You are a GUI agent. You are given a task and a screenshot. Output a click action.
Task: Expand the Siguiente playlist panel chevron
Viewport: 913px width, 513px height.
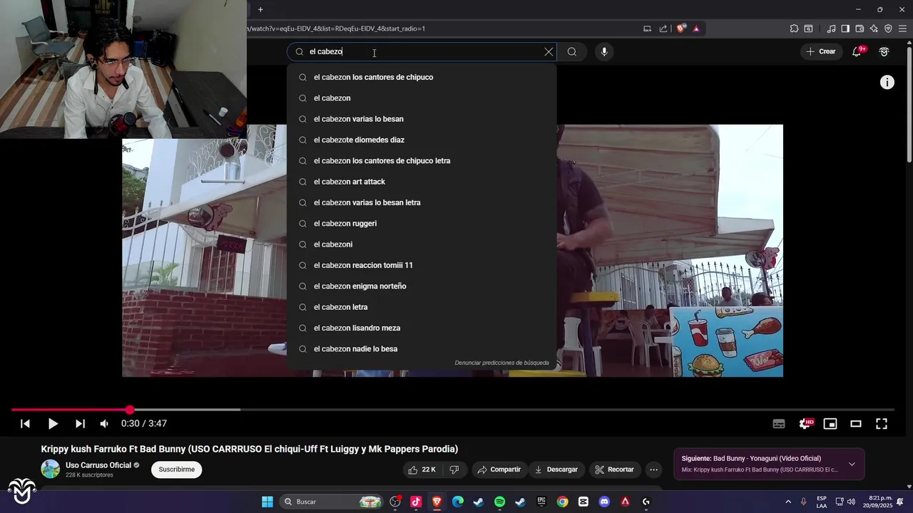click(852, 464)
